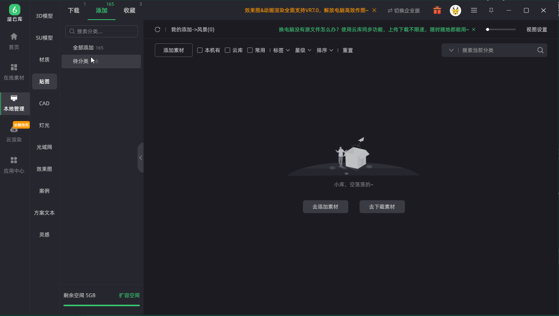Click the green storage space progress bar

pos(102,305)
